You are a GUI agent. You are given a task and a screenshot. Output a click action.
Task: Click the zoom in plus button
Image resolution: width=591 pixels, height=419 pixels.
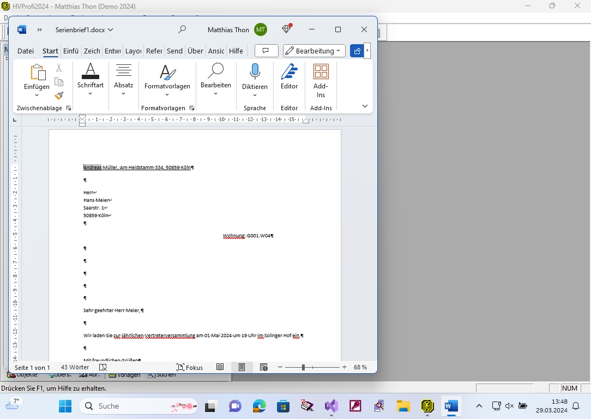pos(344,367)
